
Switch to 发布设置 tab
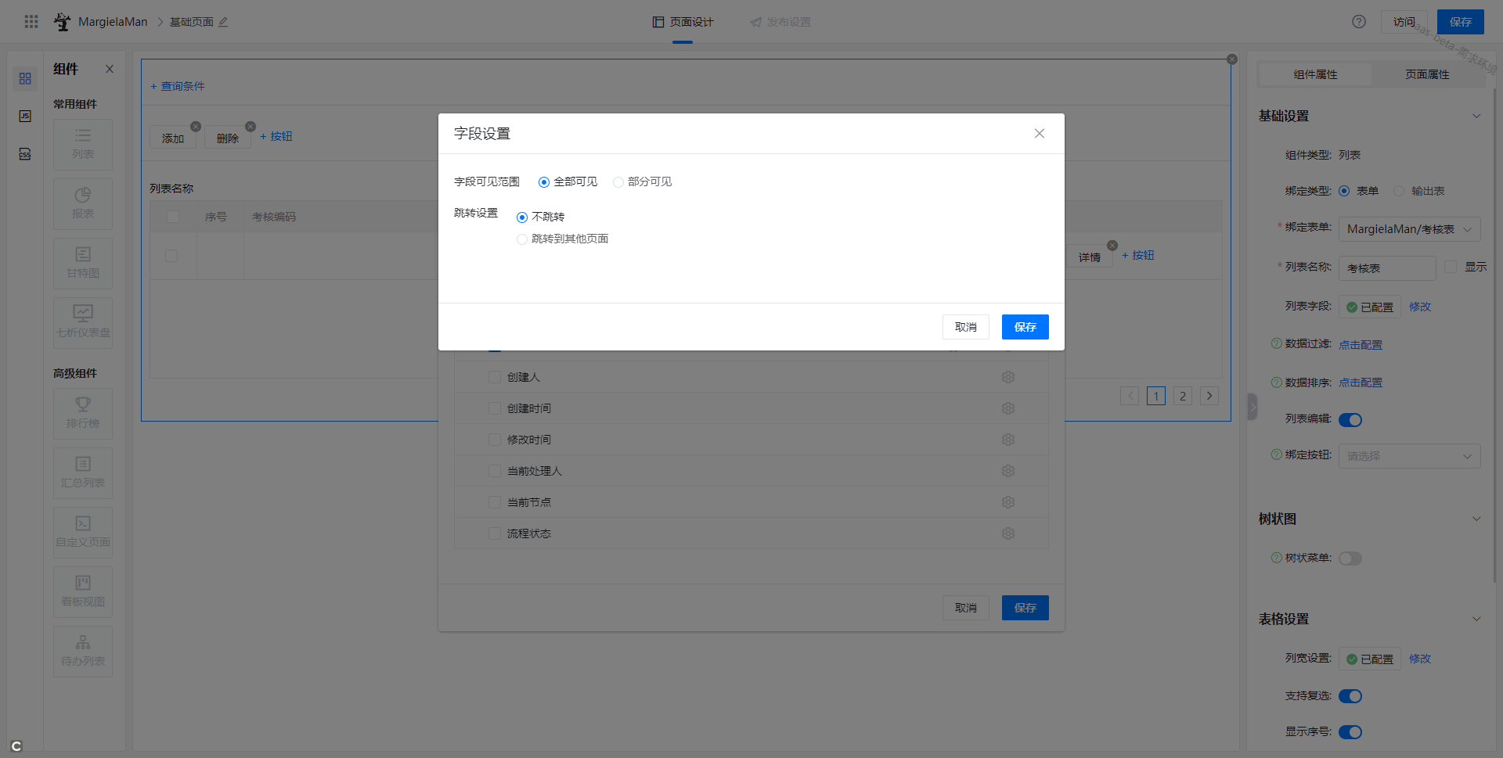click(780, 22)
